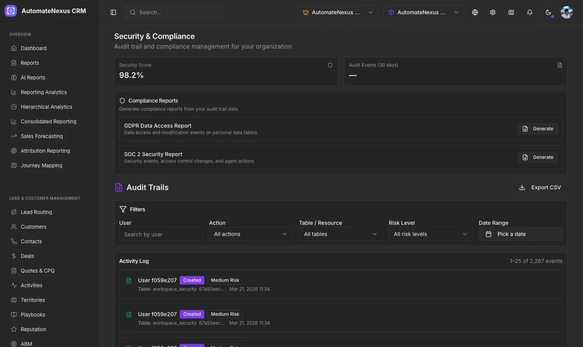This screenshot has height=347, width=583.
Task: Click the calendar icon in Date Range
Action: 489,234
